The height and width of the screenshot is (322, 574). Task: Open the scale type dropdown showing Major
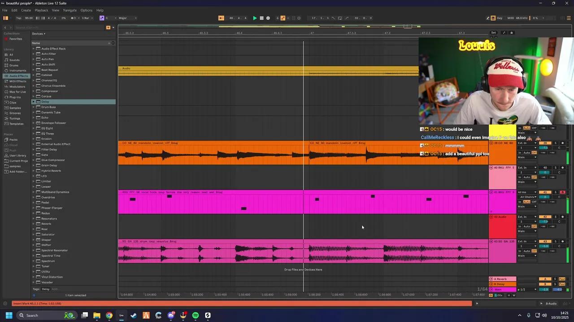tap(127, 18)
